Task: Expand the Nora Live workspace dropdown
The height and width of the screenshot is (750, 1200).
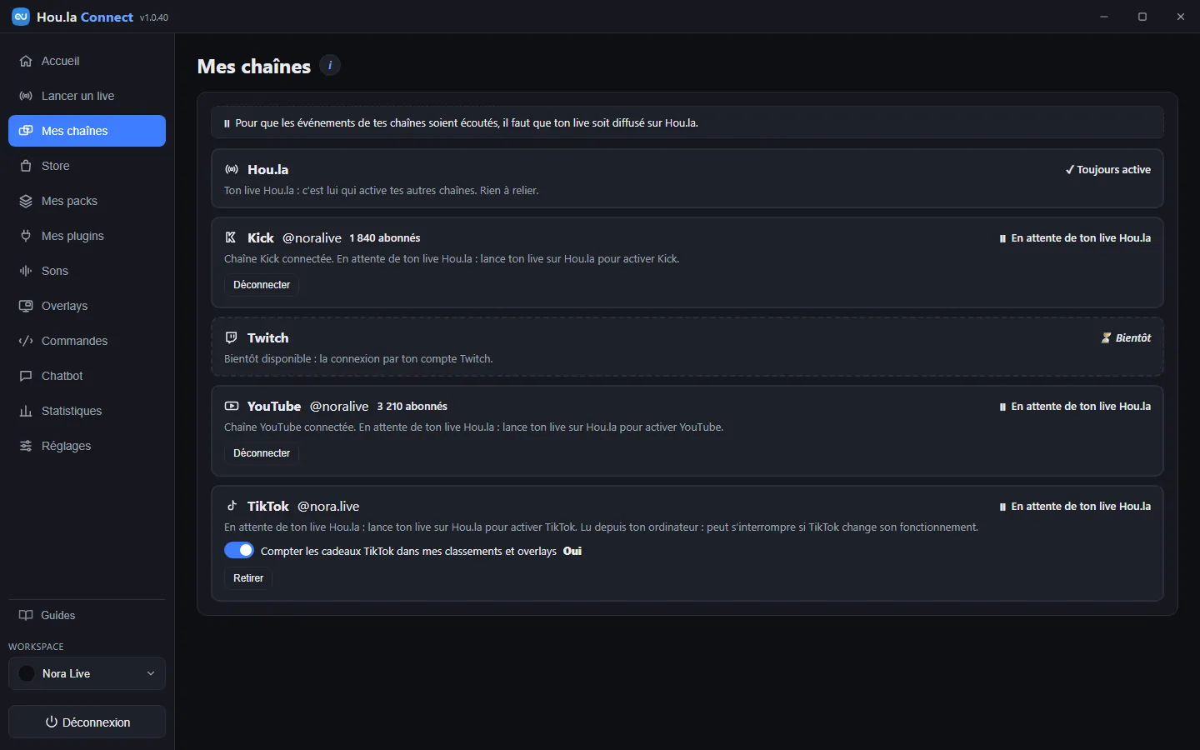Action: pos(87,673)
